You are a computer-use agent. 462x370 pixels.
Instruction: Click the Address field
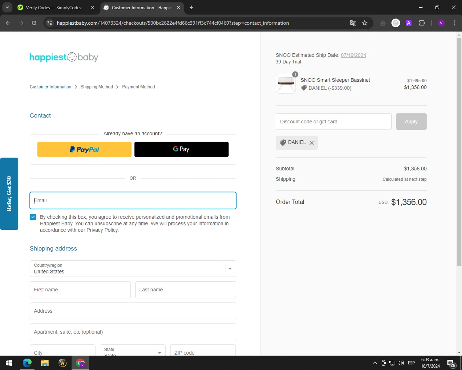coord(133,311)
